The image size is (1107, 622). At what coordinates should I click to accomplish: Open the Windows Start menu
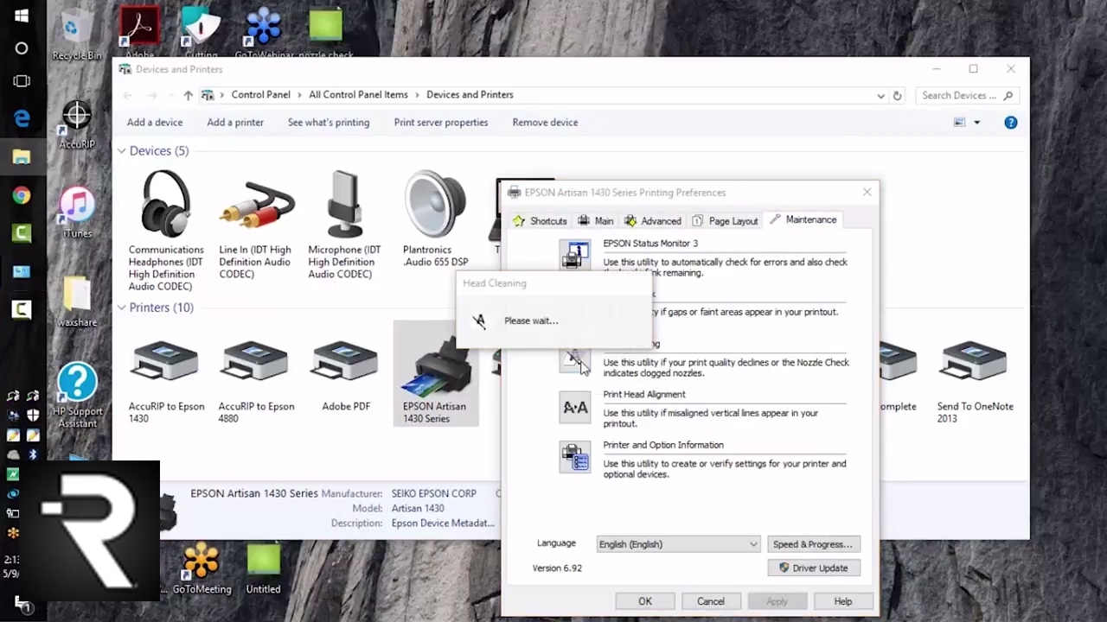(x=22, y=16)
